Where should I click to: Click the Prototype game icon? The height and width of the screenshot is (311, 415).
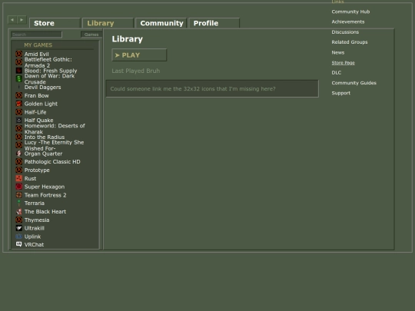18,170
